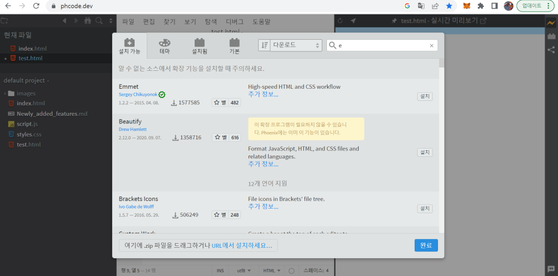The width and height of the screenshot is (558, 276).
Task: Open the Chrome extensions puzzle icon
Action: click(481, 6)
